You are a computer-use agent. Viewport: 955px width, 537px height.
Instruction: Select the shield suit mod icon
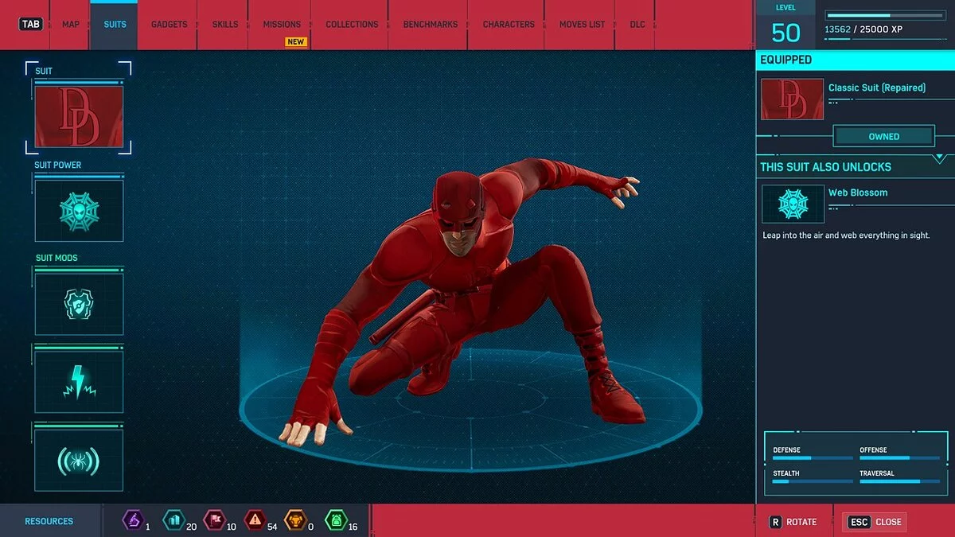pyautogui.click(x=79, y=303)
